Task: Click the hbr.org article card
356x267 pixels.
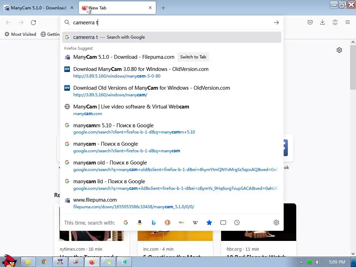Action: click(259, 244)
